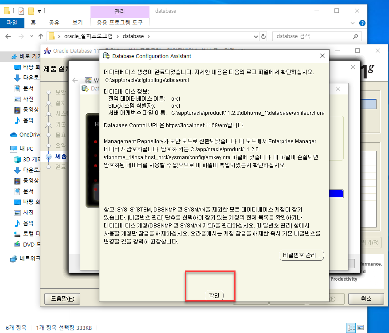Open the first 바탕 화면 under quick access
389x333 pixels.
[27, 67]
